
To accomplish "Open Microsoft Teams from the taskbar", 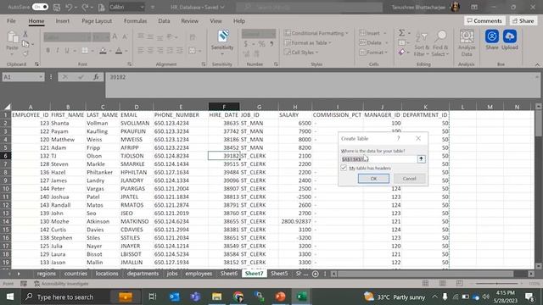I will point(195,297).
